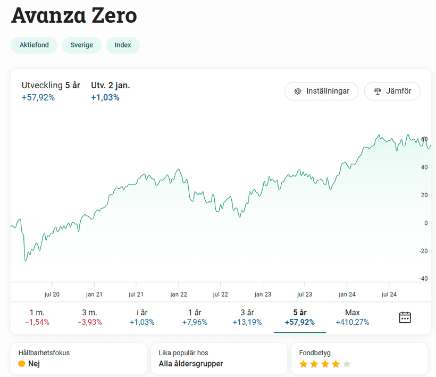This screenshot has height=377, width=436.
Task: Open the Lika populär hos card
Action: (x=218, y=358)
